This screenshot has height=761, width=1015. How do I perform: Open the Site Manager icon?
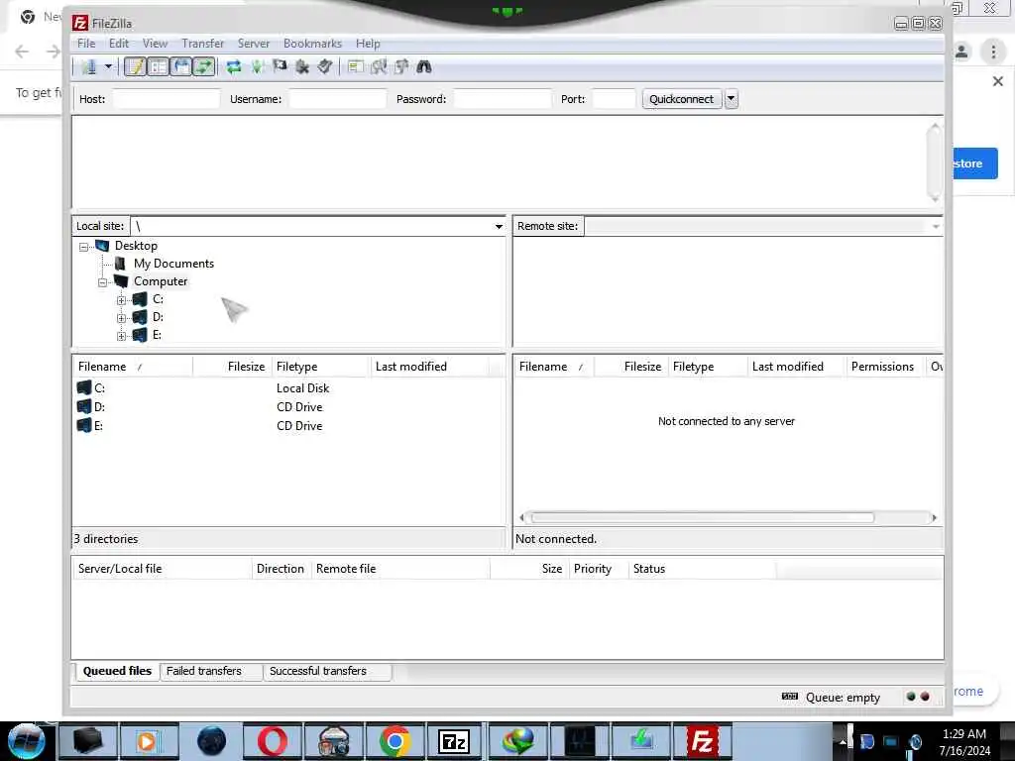coord(89,66)
